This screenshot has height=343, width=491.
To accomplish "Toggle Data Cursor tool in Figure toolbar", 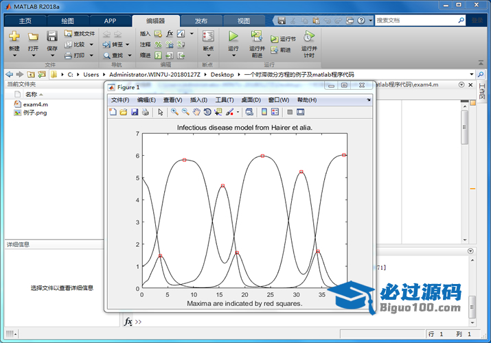I will pyautogui.click(x=218, y=112).
